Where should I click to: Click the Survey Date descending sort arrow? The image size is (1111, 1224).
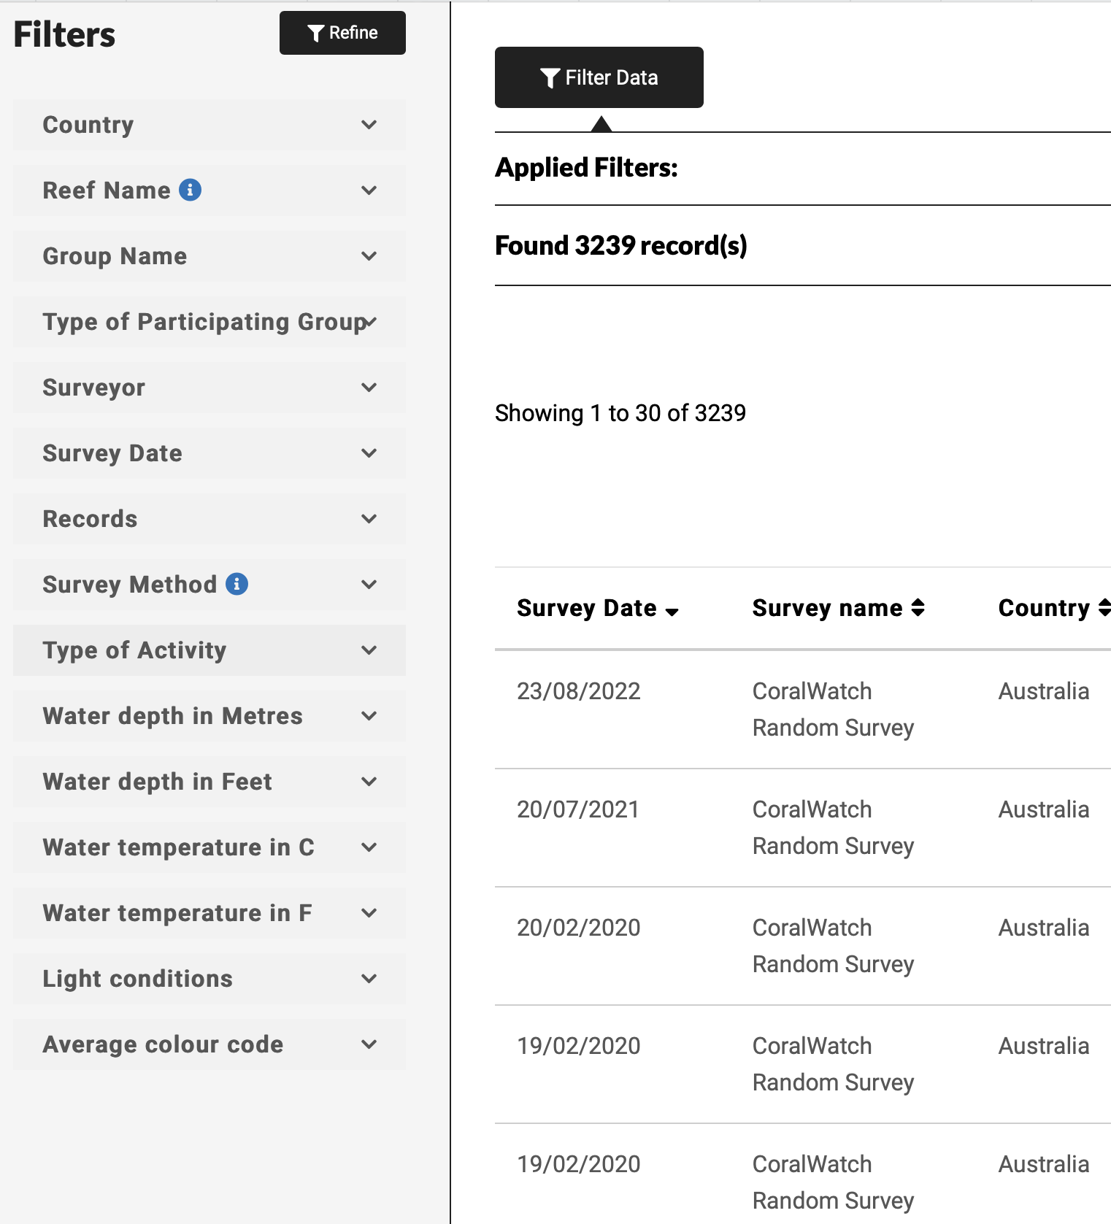click(672, 612)
